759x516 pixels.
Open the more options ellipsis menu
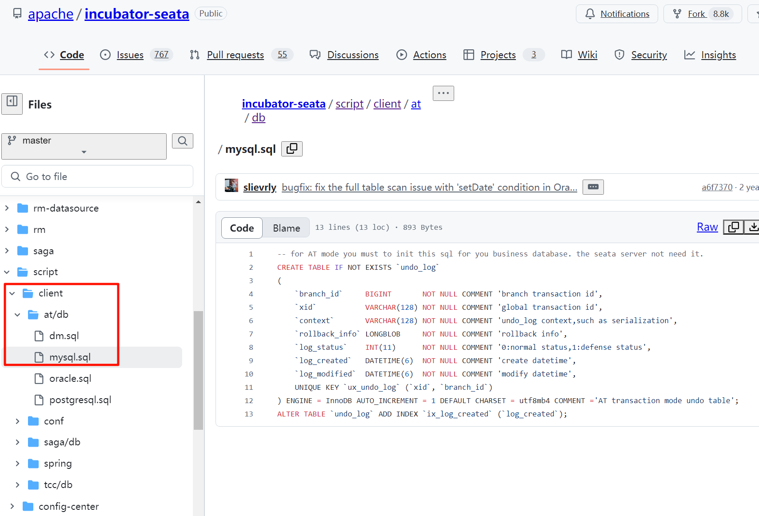point(443,93)
